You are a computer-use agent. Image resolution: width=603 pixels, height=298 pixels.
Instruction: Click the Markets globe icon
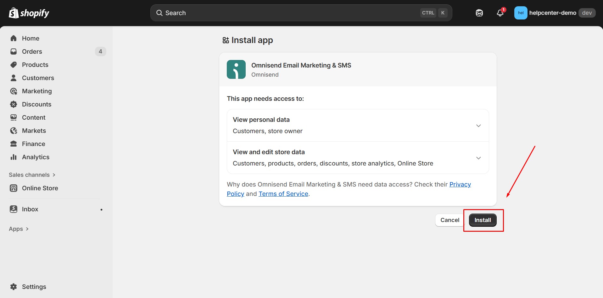[14, 131]
